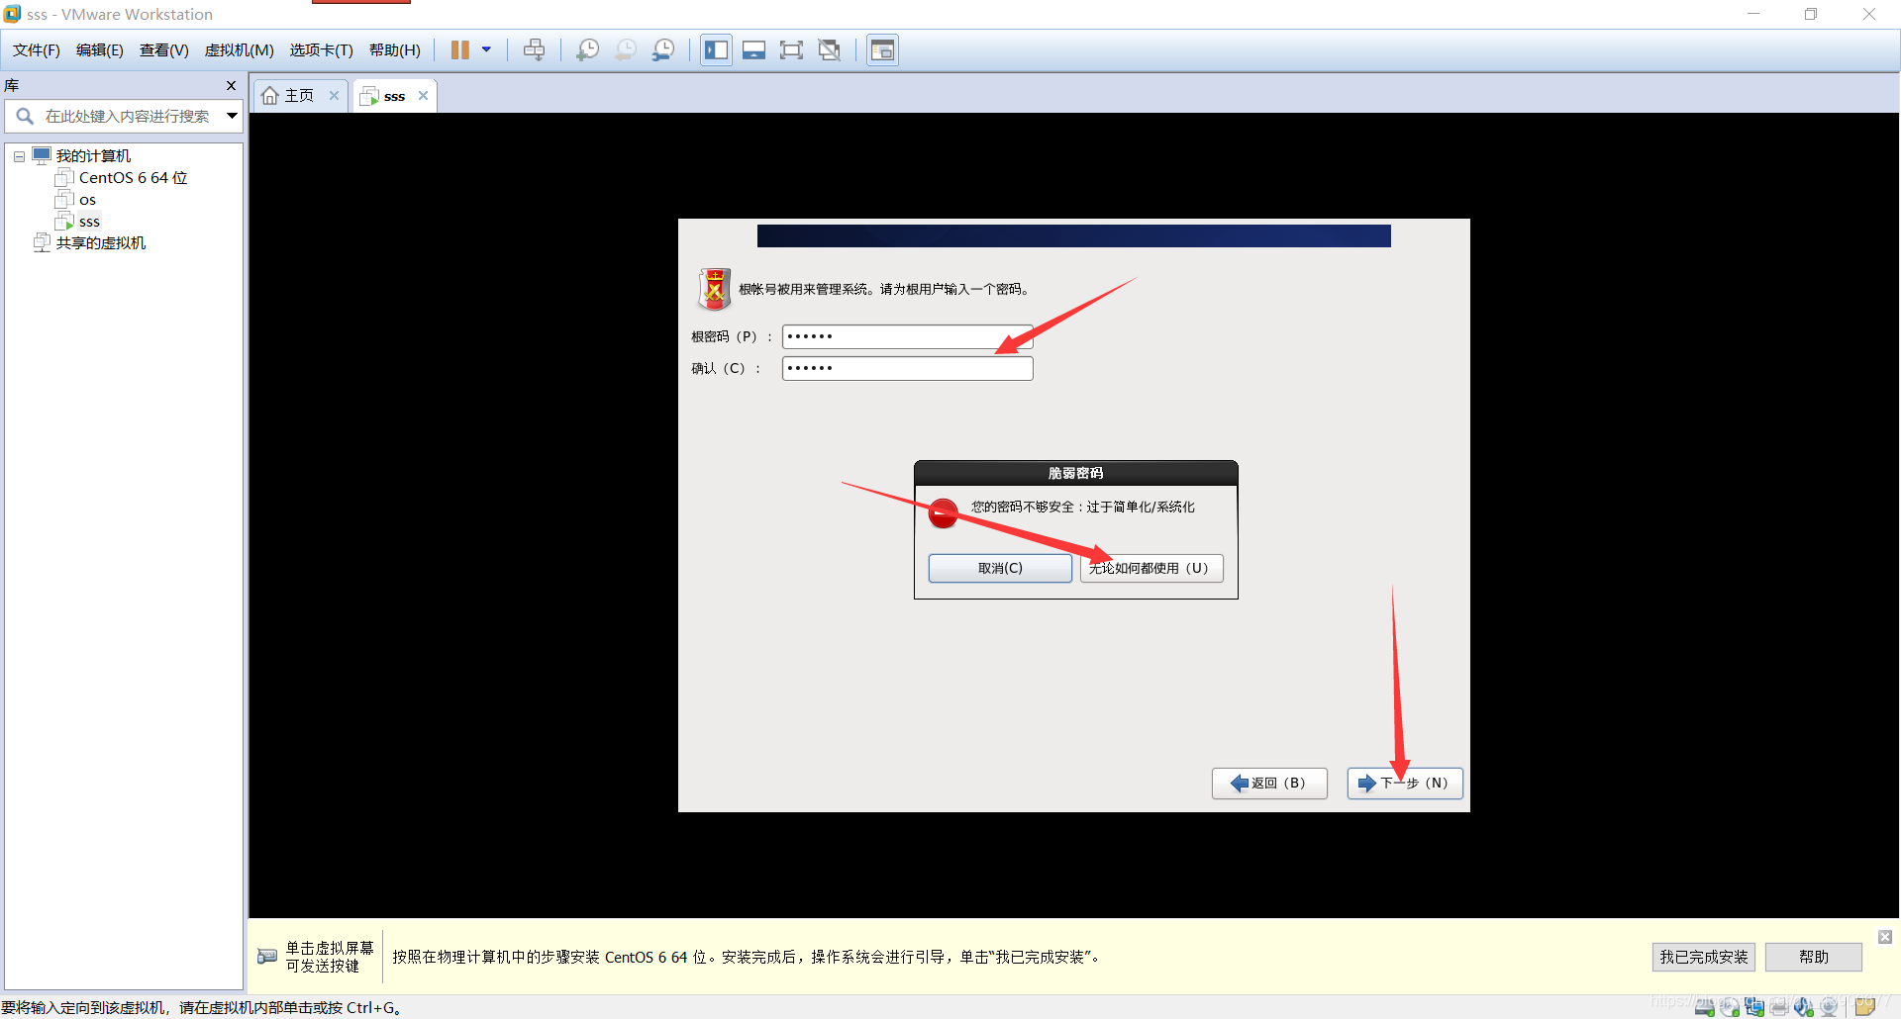
Task: Click the CD/DVD drive status icon
Action: point(1730,1007)
